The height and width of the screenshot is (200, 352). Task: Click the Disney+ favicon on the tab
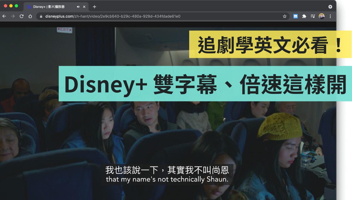[x=29, y=6]
